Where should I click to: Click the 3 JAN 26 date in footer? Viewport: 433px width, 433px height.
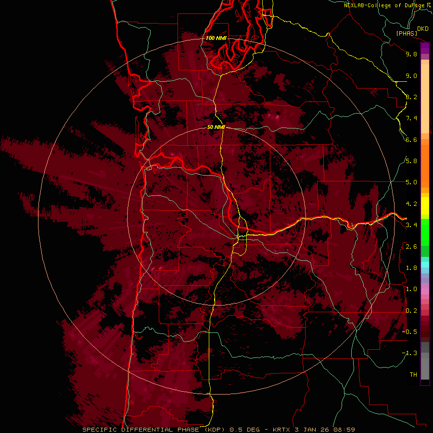point(312,430)
